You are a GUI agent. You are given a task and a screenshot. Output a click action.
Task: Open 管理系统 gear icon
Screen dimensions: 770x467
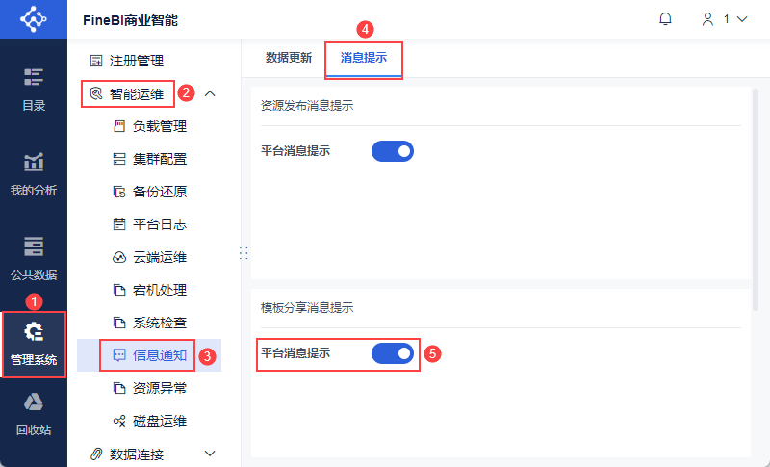coord(34,331)
